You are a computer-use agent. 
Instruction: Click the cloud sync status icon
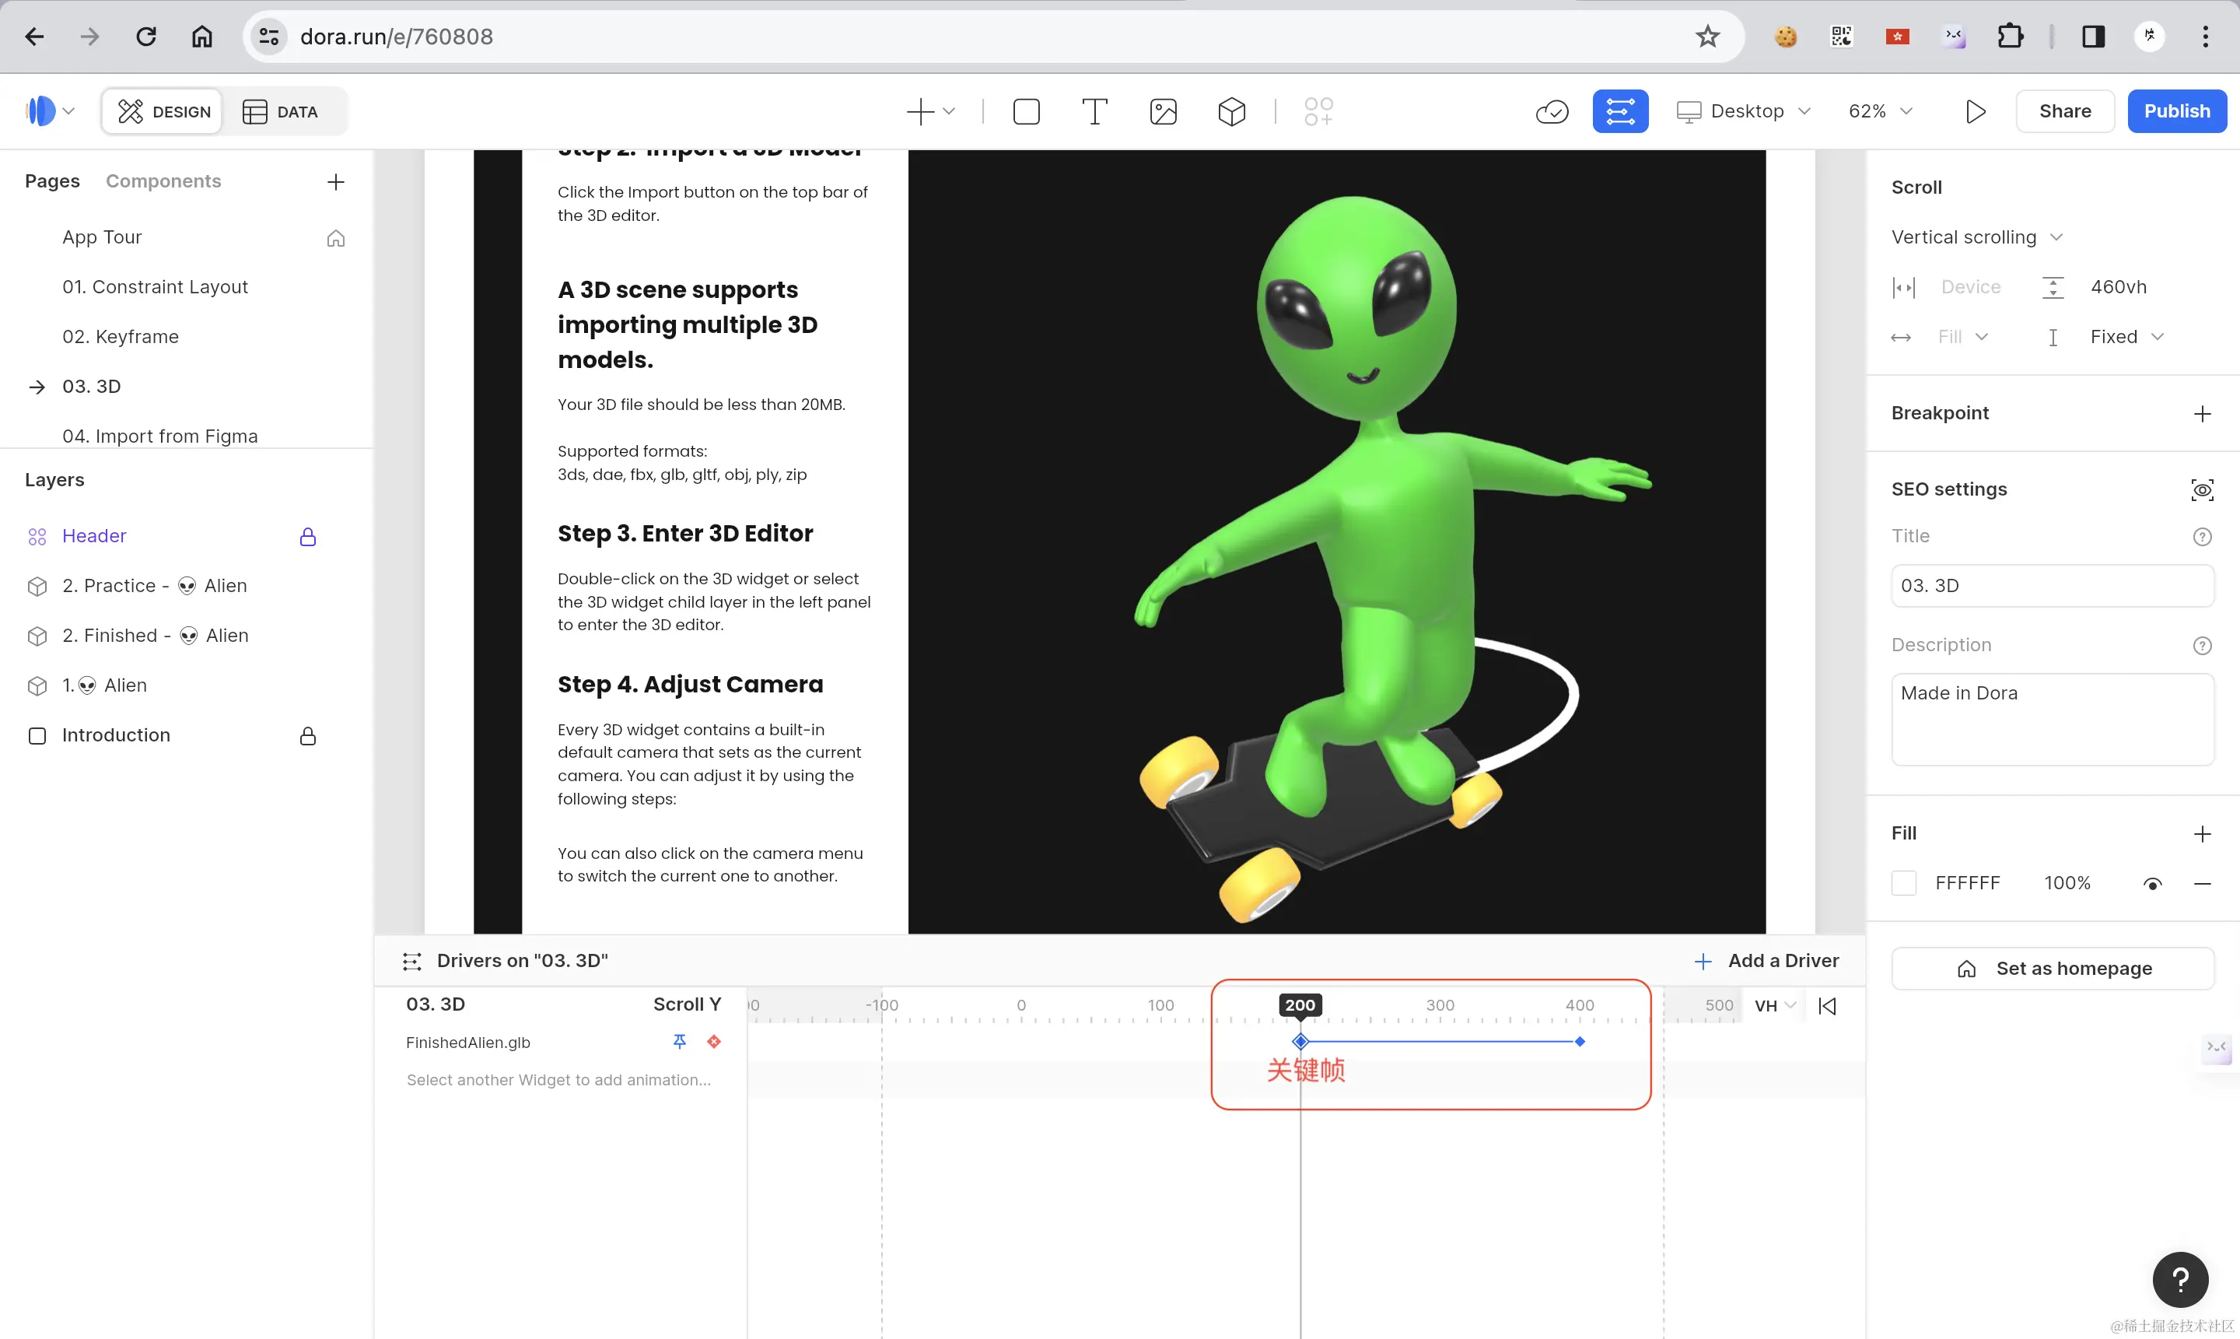click(x=1552, y=112)
